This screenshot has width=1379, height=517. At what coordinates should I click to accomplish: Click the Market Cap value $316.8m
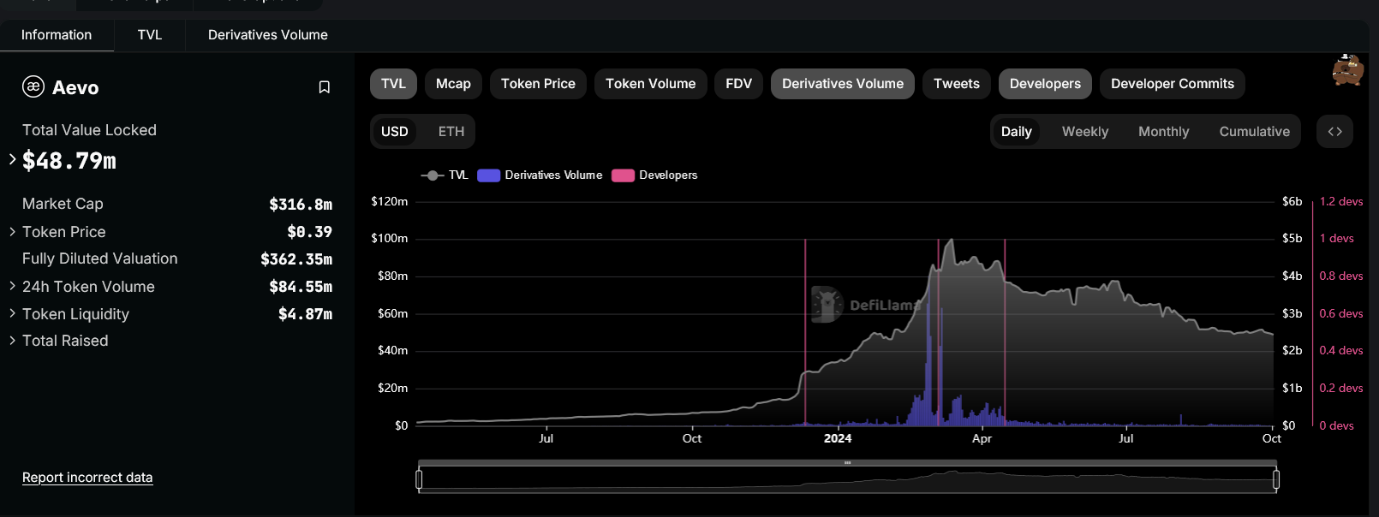[301, 205]
